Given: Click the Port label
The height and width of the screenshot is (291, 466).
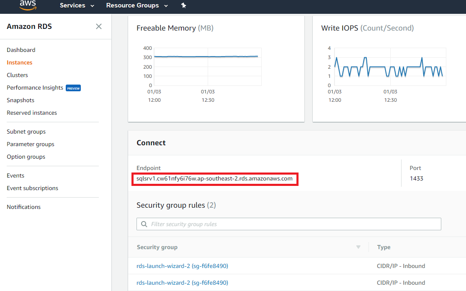Looking at the screenshot, I should point(415,168).
